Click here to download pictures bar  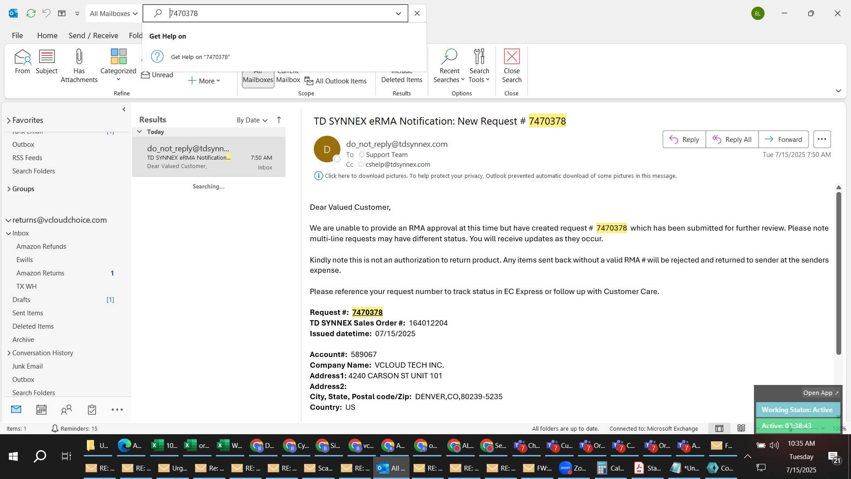click(x=496, y=176)
